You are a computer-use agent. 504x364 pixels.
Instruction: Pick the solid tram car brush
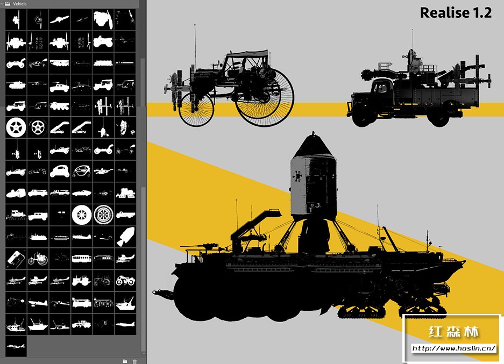[x=81, y=259]
